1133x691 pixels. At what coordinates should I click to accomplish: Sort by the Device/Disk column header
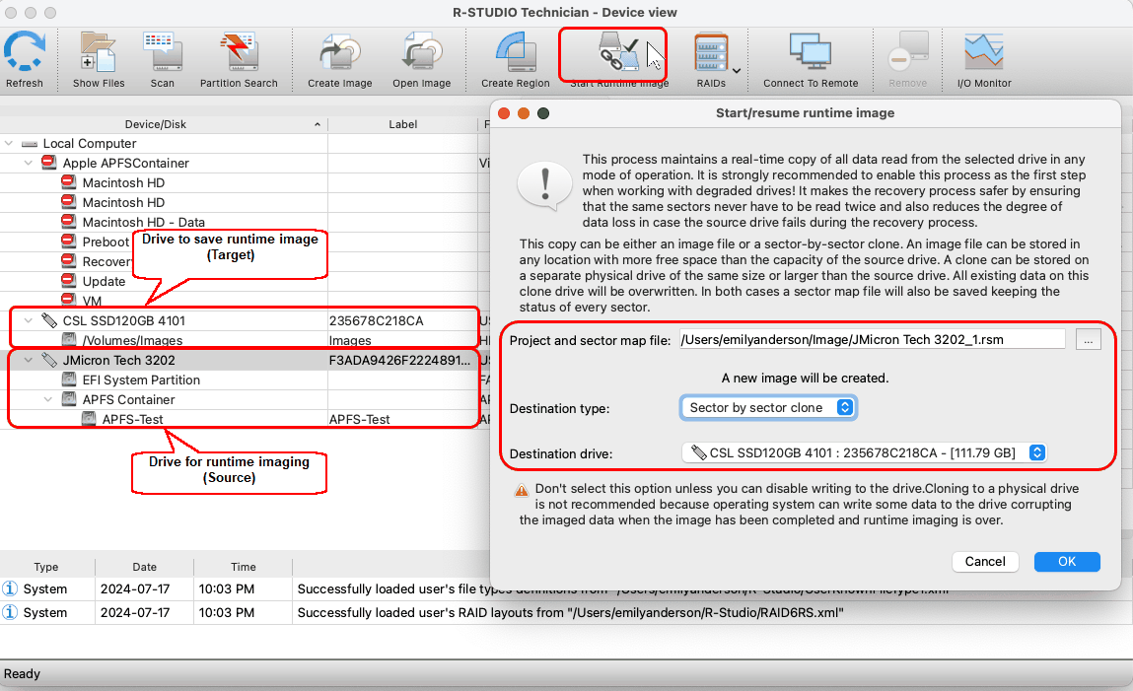pos(156,124)
